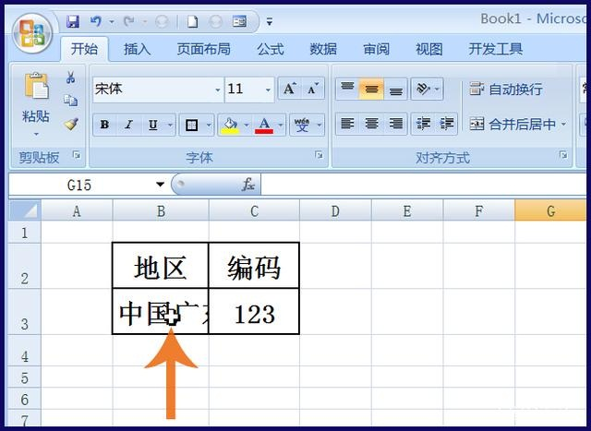Viewport: 591px width, 431px height.
Task: Apply red font color
Action: pyautogui.click(x=264, y=125)
